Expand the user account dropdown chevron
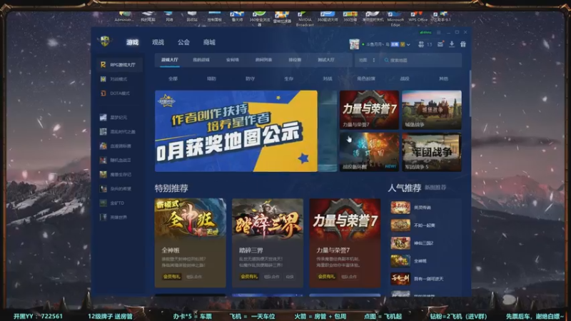This screenshot has height=321, width=571. coord(408,44)
